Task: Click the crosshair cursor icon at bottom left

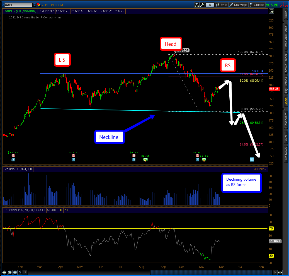Action: 4,272
